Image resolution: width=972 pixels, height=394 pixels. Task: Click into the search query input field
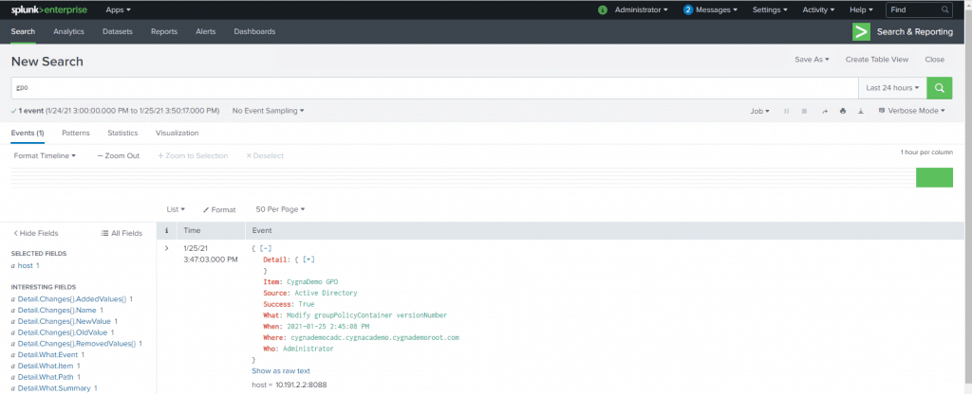pyautogui.click(x=427, y=88)
